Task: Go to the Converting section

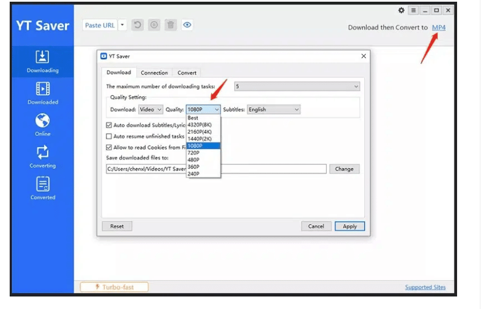Action: pos(43,156)
